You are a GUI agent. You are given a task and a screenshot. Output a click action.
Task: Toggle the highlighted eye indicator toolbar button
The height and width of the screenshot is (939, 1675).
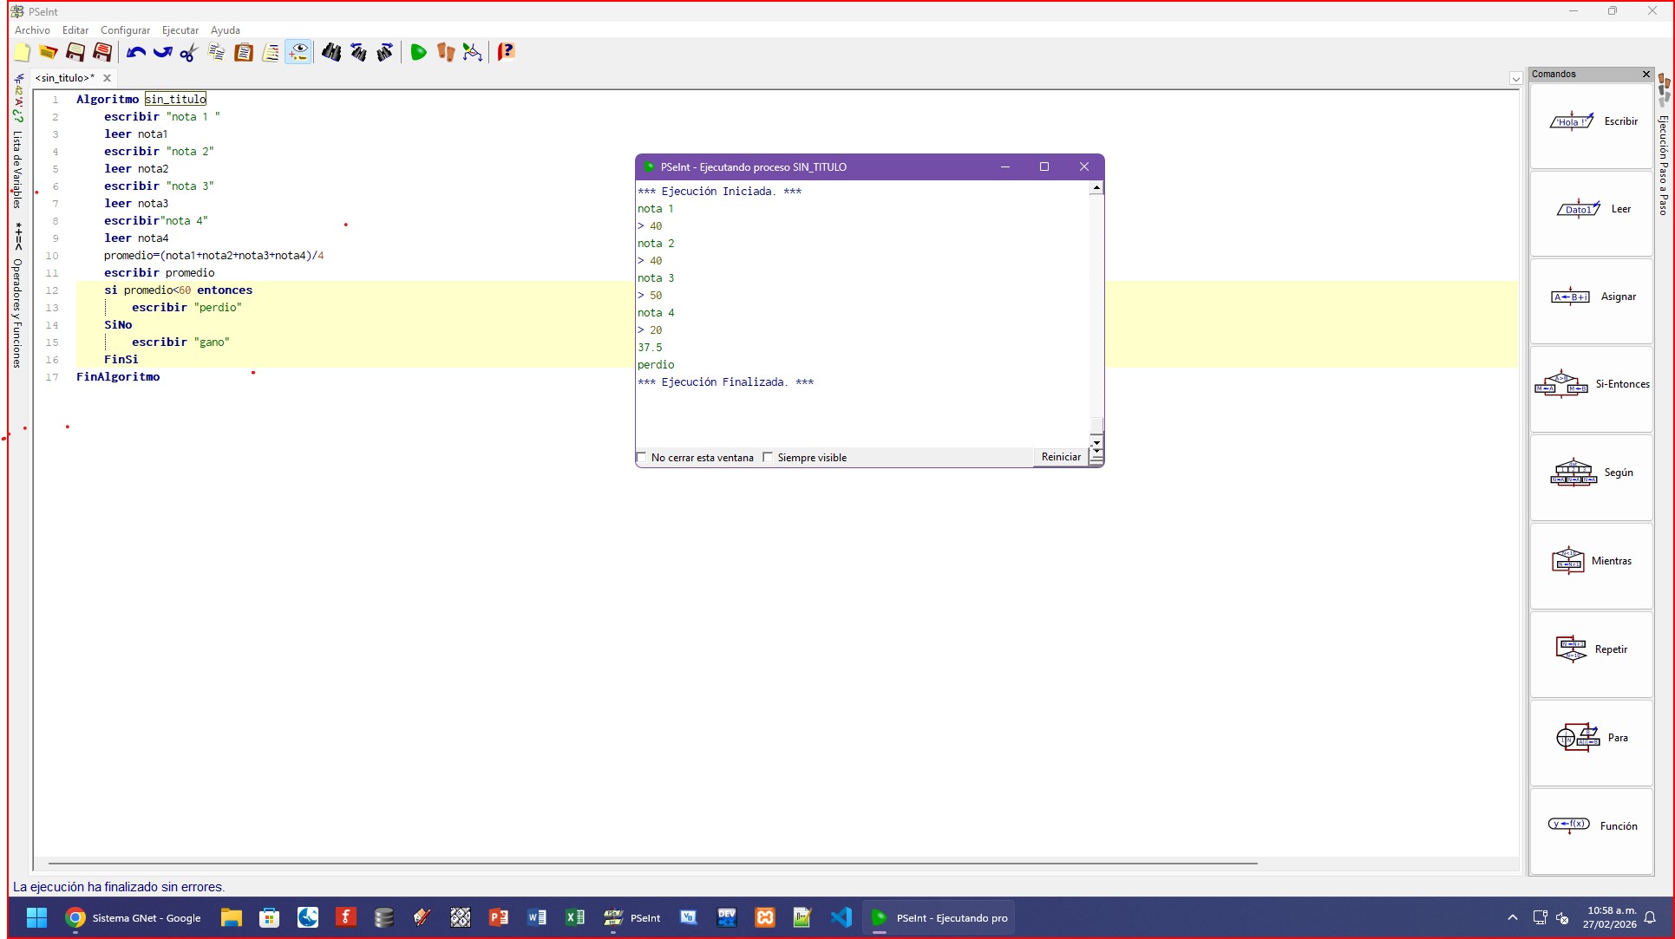[298, 52]
